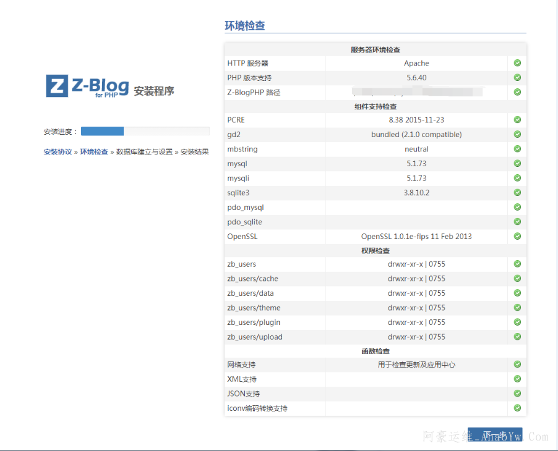
Task: Click the OpenSSL row status check icon
Action: 517,236
